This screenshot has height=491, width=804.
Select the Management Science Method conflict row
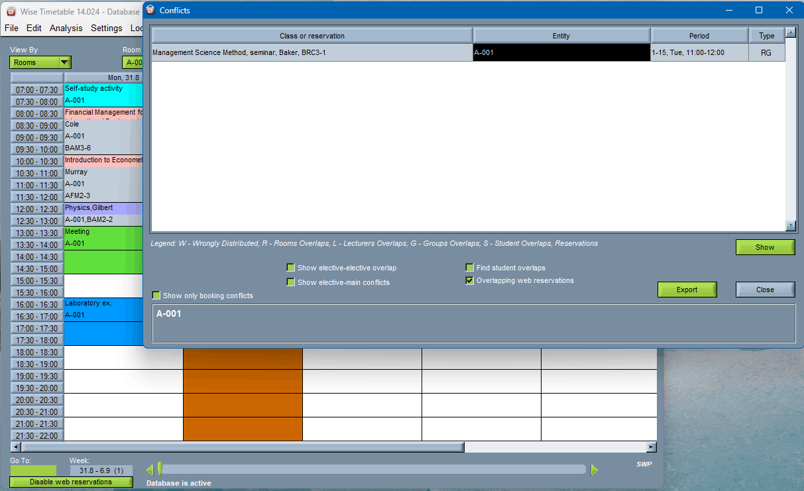click(312, 52)
